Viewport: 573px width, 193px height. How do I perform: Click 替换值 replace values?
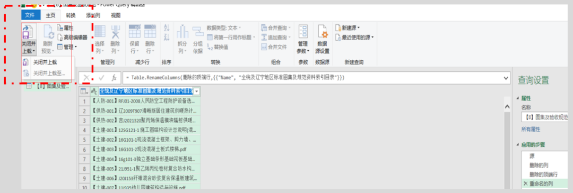click(218, 47)
